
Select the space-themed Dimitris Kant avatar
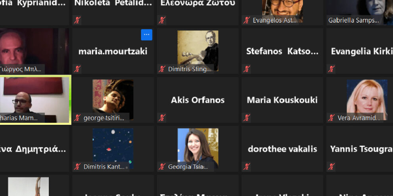tap(113, 148)
